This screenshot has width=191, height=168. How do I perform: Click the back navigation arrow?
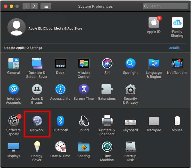click(27, 6)
